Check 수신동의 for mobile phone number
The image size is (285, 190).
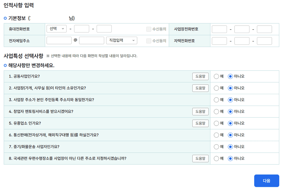click(149, 29)
